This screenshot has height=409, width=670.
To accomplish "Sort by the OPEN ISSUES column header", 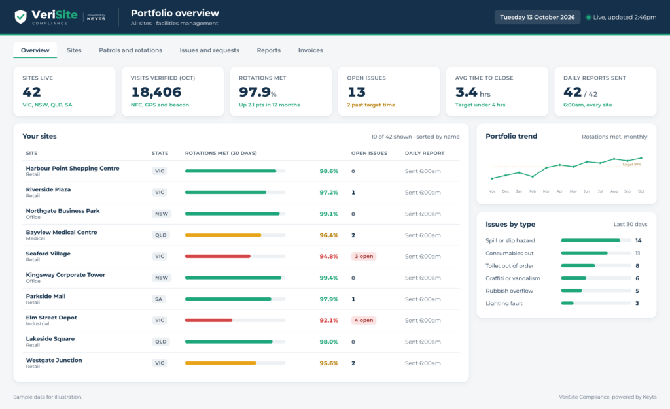I will [x=369, y=153].
